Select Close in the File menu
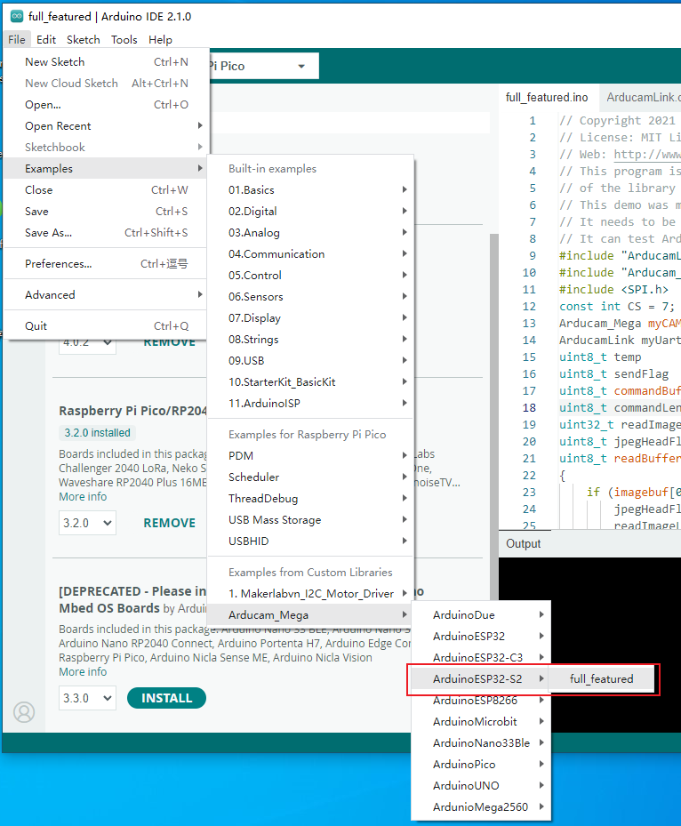681x826 pixels. (107, 190)
